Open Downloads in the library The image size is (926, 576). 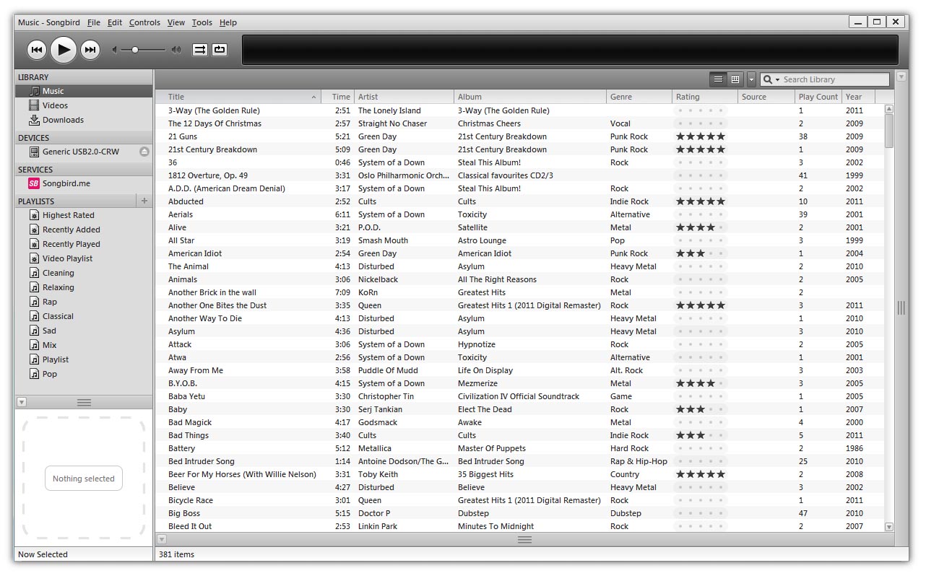tap(84, 120)
